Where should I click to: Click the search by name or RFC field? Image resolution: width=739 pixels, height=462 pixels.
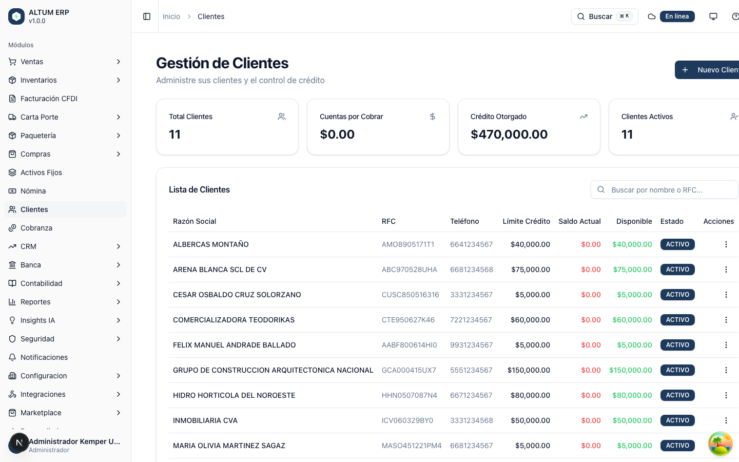click(x=665, y=189)
